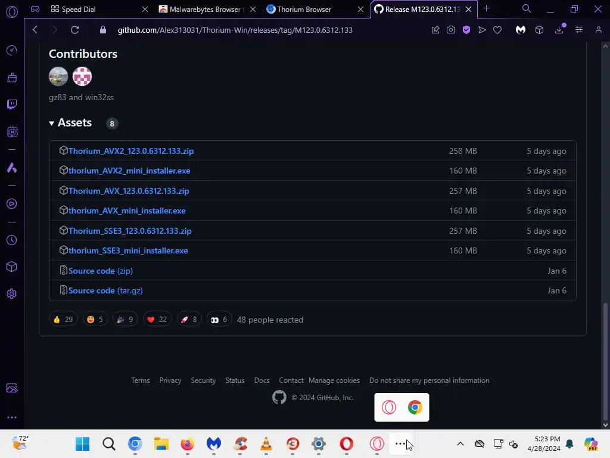Open the Terms footer link
Image resolution: width=610 pixels, height=458 pixels.
141,380
